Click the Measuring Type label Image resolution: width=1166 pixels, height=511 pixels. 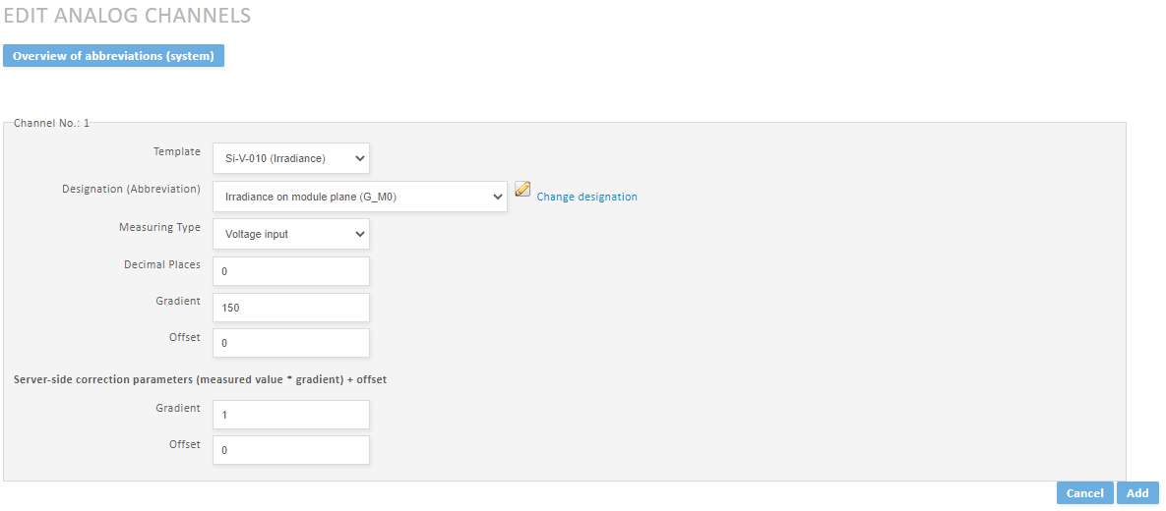(159, 227)
